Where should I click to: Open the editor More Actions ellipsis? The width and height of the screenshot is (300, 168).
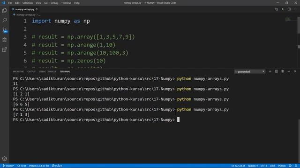point(295,9)
